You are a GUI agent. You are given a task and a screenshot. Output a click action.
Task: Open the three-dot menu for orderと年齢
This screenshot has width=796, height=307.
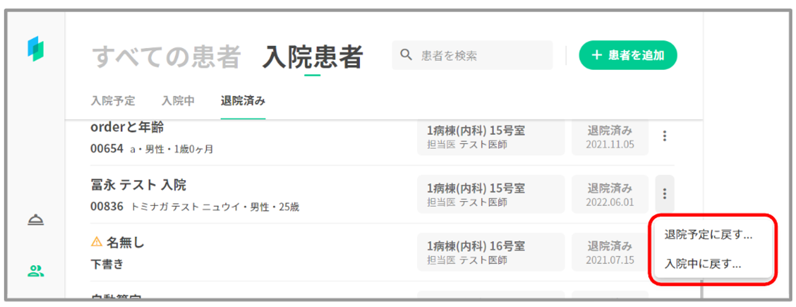664,136
